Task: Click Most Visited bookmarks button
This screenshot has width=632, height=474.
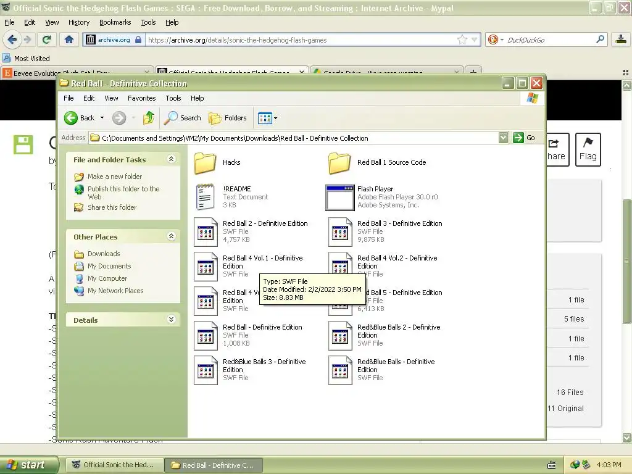Action: (x=27, y=59)
